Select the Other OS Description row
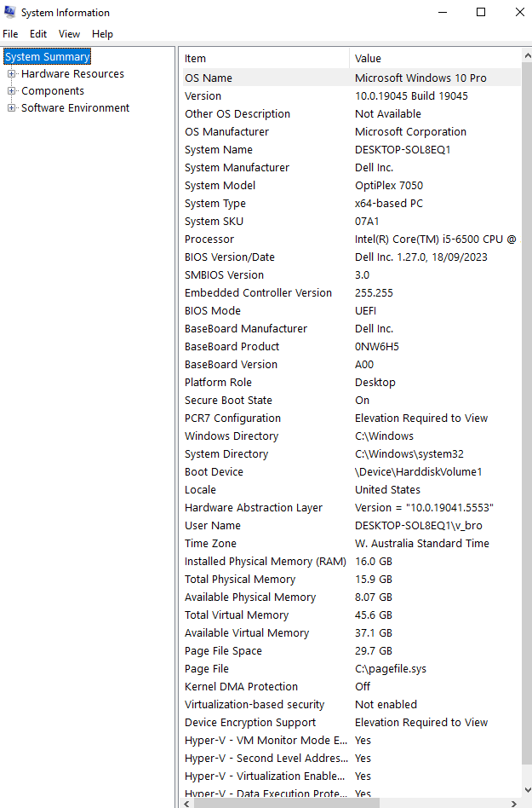This screenshot has width=532, height=808. (350, 114)
